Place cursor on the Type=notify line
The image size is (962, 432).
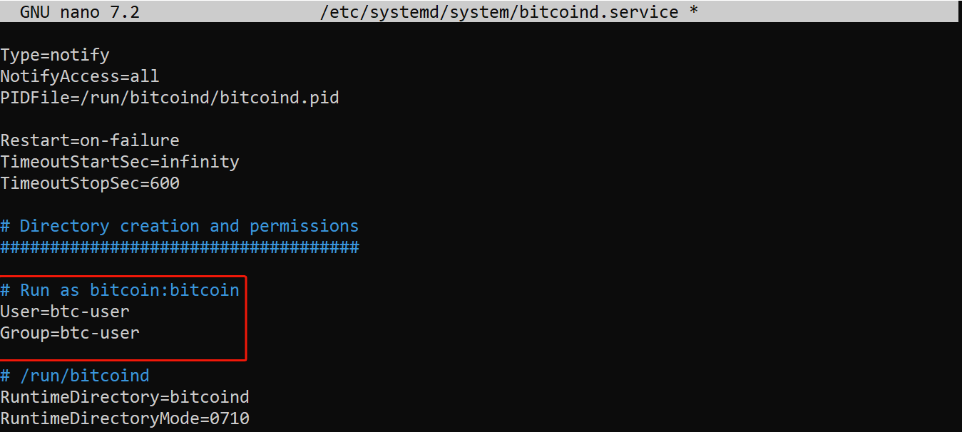coord(55,55)
